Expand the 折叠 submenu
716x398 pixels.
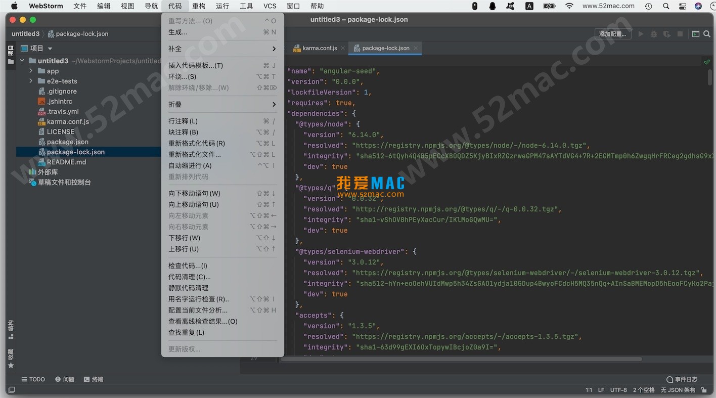222,104
